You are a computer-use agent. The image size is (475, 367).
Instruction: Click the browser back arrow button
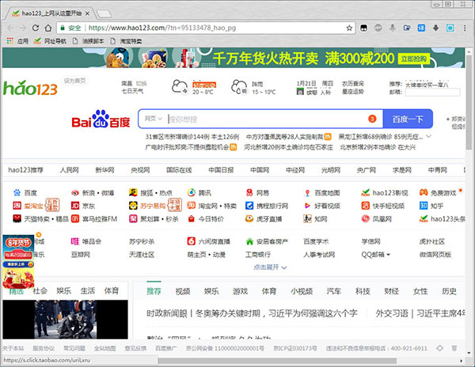[x=9, y=28]
